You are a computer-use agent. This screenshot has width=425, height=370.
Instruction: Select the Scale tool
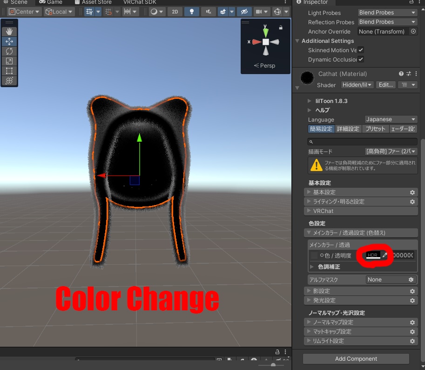tap(9, 61)
